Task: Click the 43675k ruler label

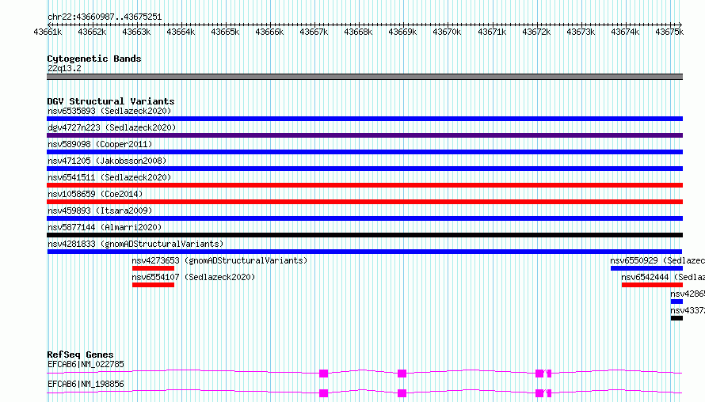Action: click(669, 32)
